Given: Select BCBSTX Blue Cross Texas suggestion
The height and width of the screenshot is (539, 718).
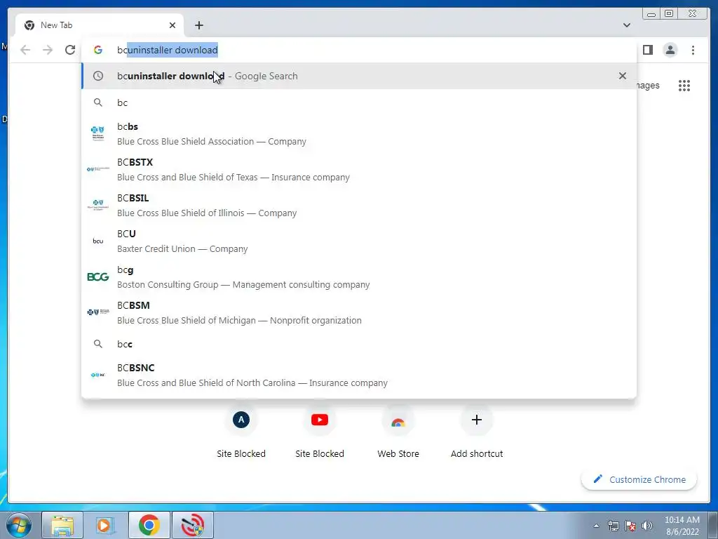Looking at the screenshot, I should pyautogui.click(x=358, y=170).
